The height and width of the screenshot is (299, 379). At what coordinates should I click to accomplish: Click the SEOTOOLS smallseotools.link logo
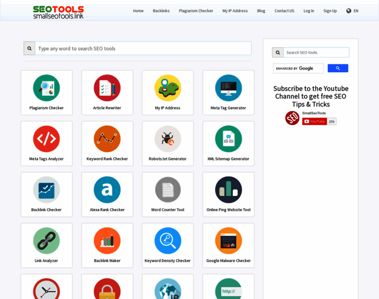(x=58, y=12)
